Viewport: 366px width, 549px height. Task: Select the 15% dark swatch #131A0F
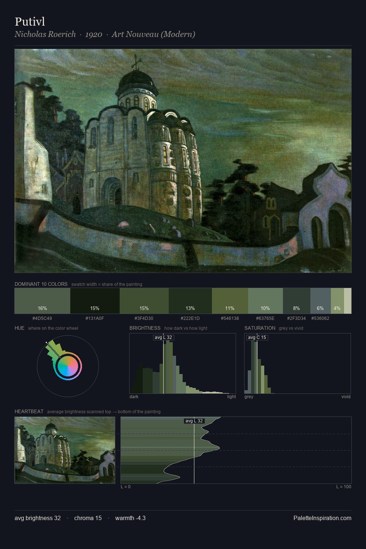point(95,301)
